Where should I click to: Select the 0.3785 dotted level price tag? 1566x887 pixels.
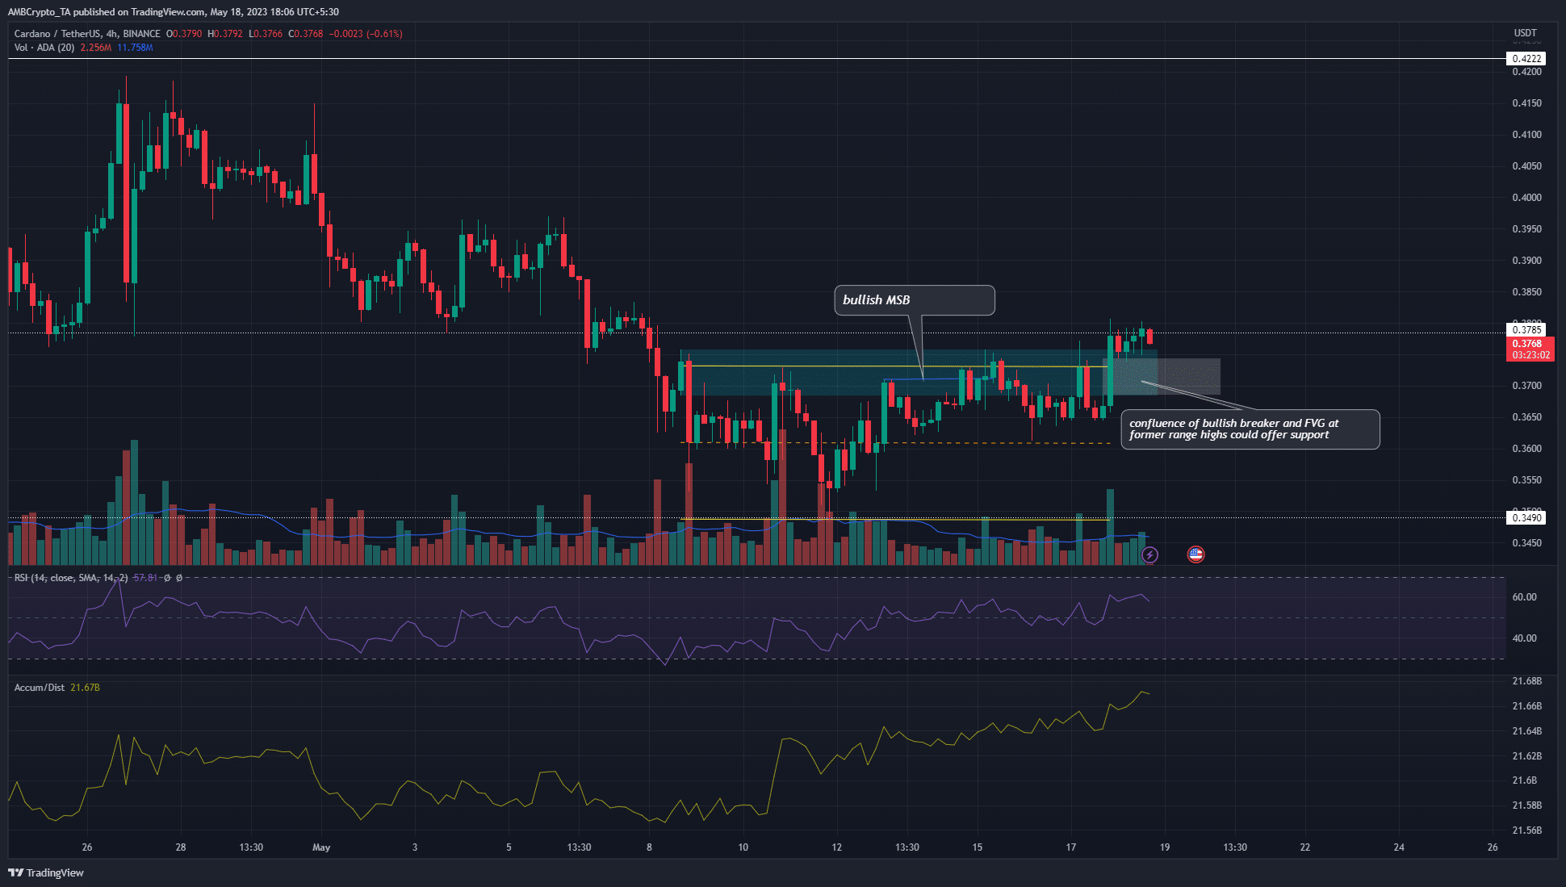point(1526,329)
